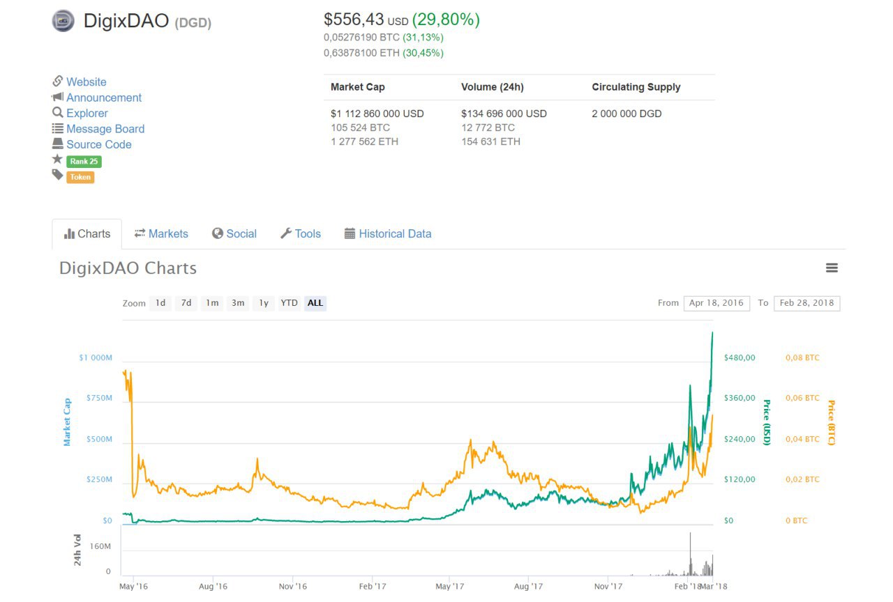Click the price $556,43 USD
893x602 pixels.
tap(366, 20)
